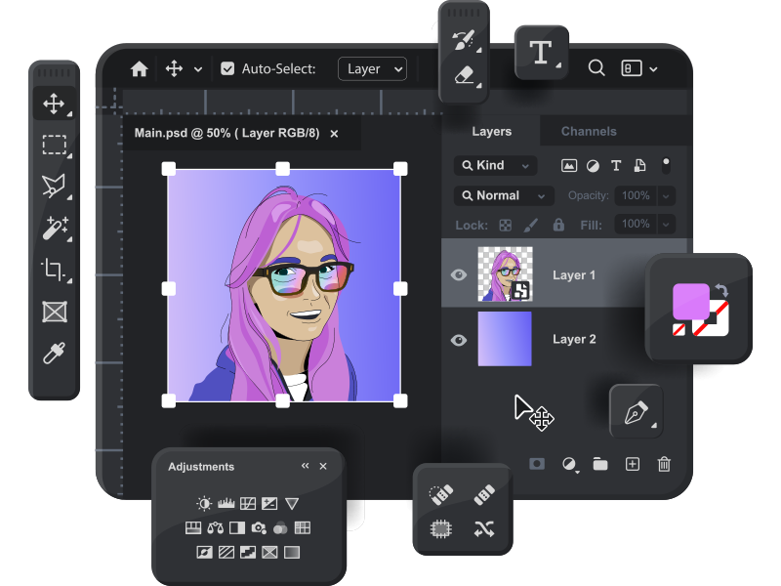This screenshot has width=781, height=586.
Task: Select the Healing Brush tool
Action: click(x=484, y=495)
